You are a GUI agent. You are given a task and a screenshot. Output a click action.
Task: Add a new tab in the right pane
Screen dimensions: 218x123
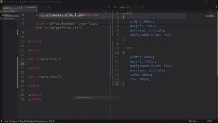[x=213, y=7]
